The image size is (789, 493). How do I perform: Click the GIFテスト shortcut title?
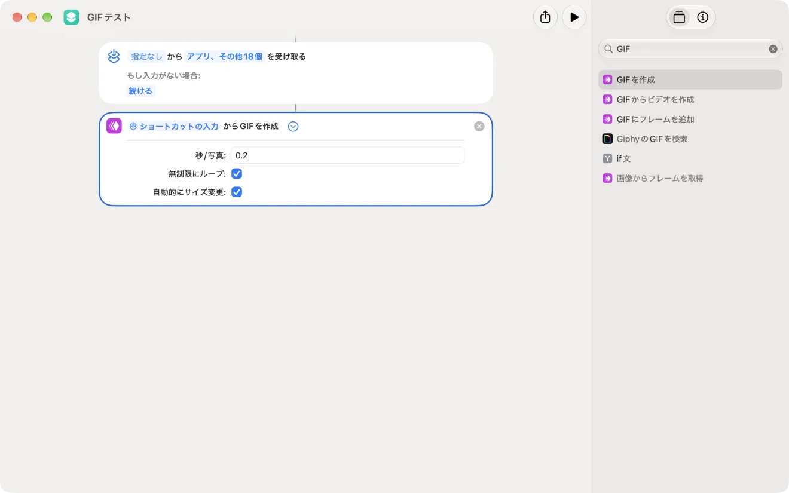pos(109,17)
